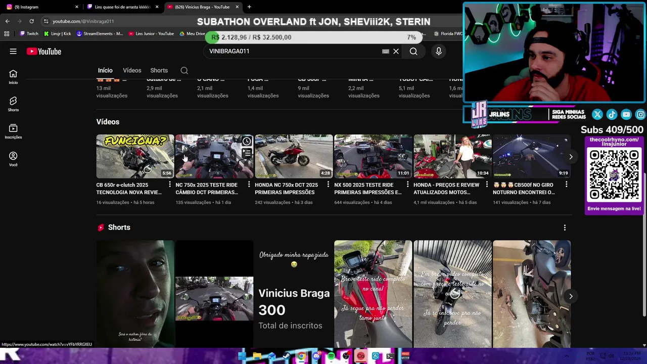Open the short 'Breve teste ride completo'
Screen dimensions: 647x364
tap(373, 294)
